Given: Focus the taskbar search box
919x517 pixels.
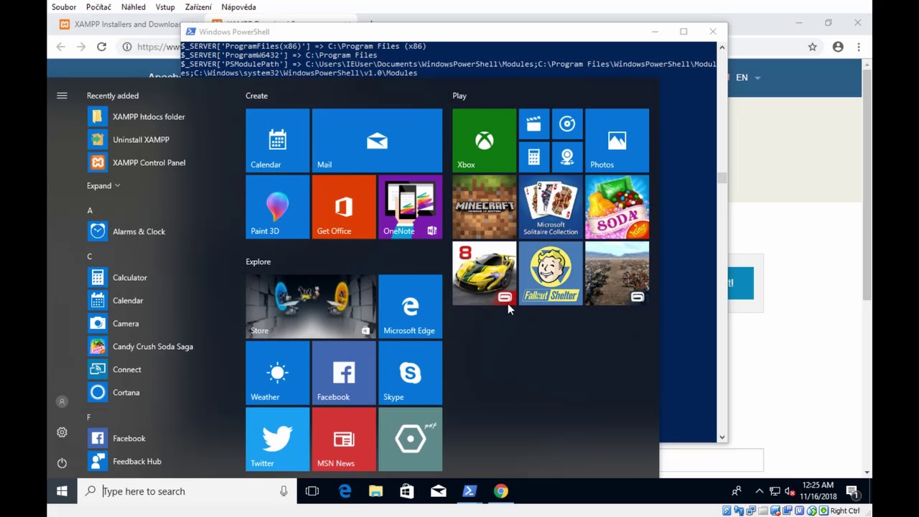Looking at the screenshot, I should (187, 491).
